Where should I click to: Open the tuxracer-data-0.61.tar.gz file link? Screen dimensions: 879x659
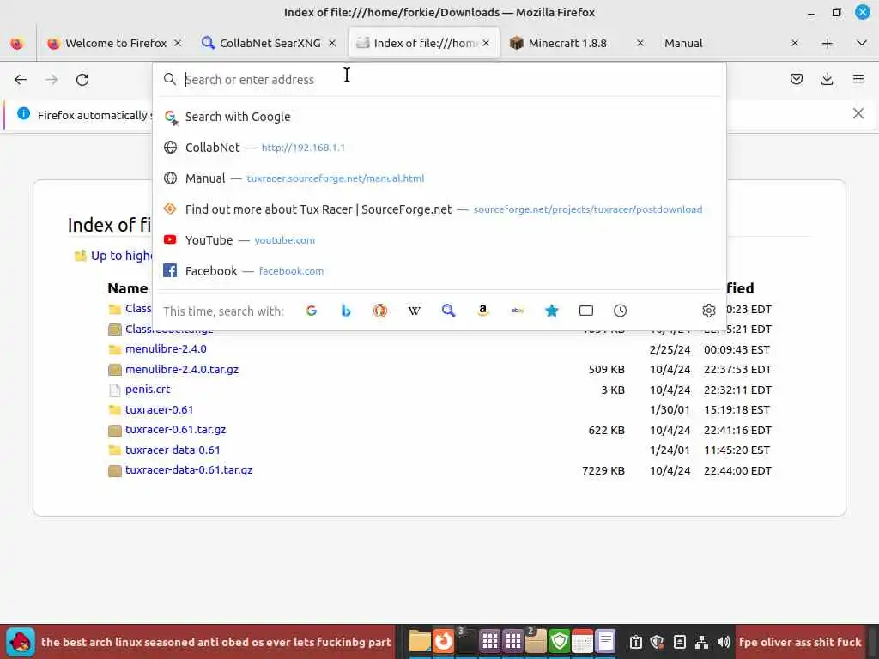click(189, 469)
